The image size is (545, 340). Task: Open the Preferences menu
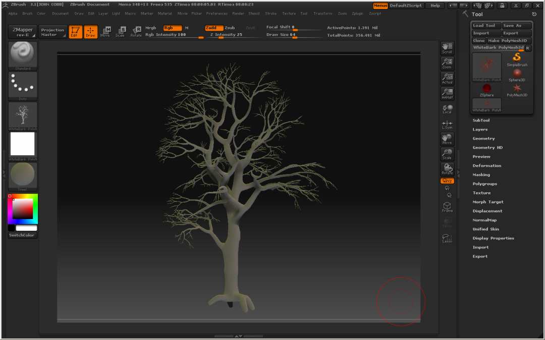(x=217, y=14)
